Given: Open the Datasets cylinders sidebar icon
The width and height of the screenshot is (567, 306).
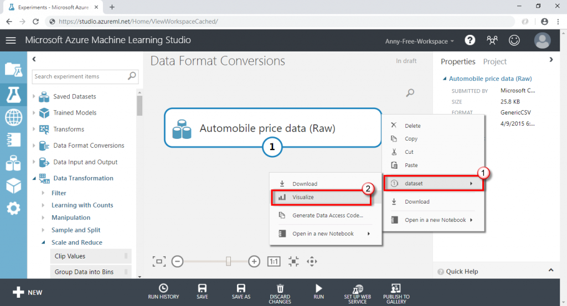Looking at the screenshot, I should (x=13, y=163).
